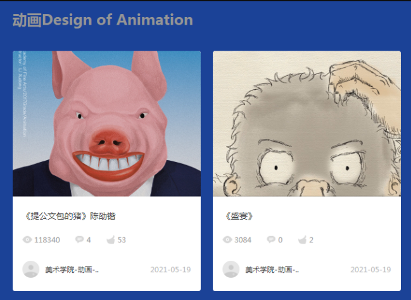Click the 动画Design of Animation heading
This screenshot has height=300, width=411.
pyautogui.click(x=103, y=20)
